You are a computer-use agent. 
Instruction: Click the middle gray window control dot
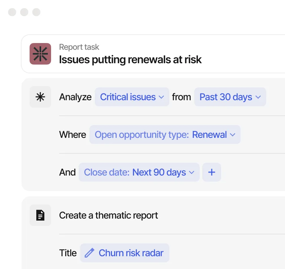click(x=24, y=12)
